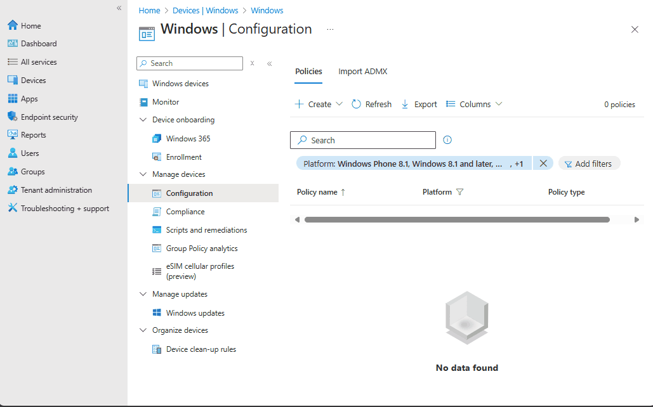Open eSIM cellular profiles list icon
The width and height of the screenshot is (653, 407).
coord(157,271)
